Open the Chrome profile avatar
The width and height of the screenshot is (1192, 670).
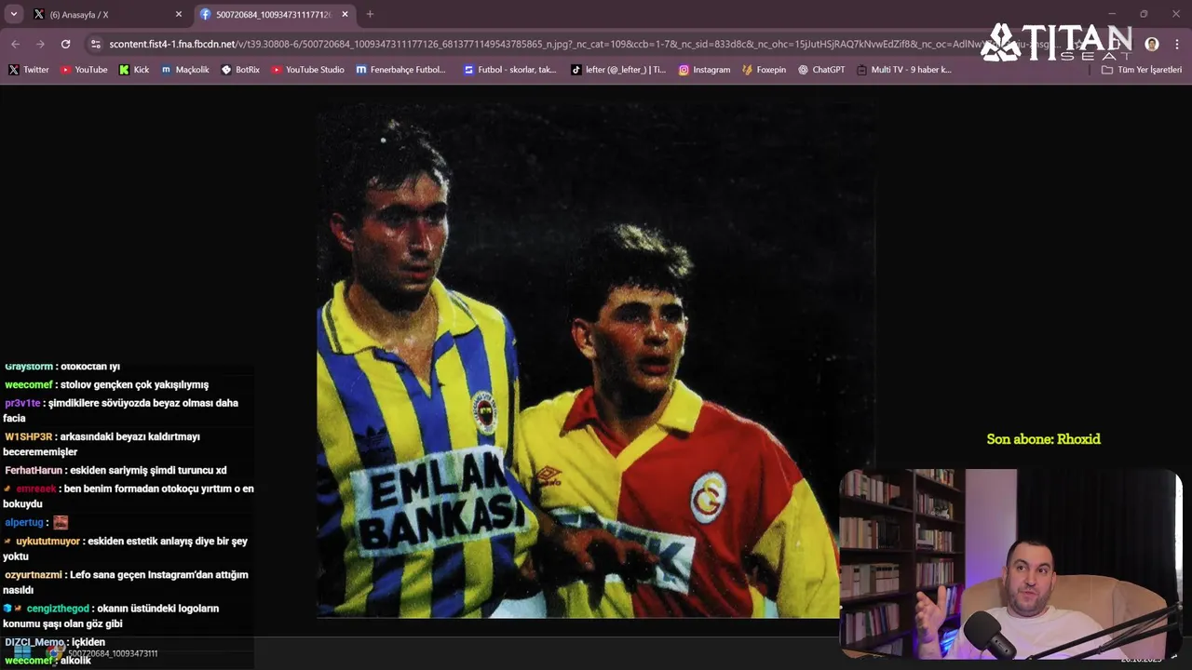pyautogui.click(x=1152, y=44)
